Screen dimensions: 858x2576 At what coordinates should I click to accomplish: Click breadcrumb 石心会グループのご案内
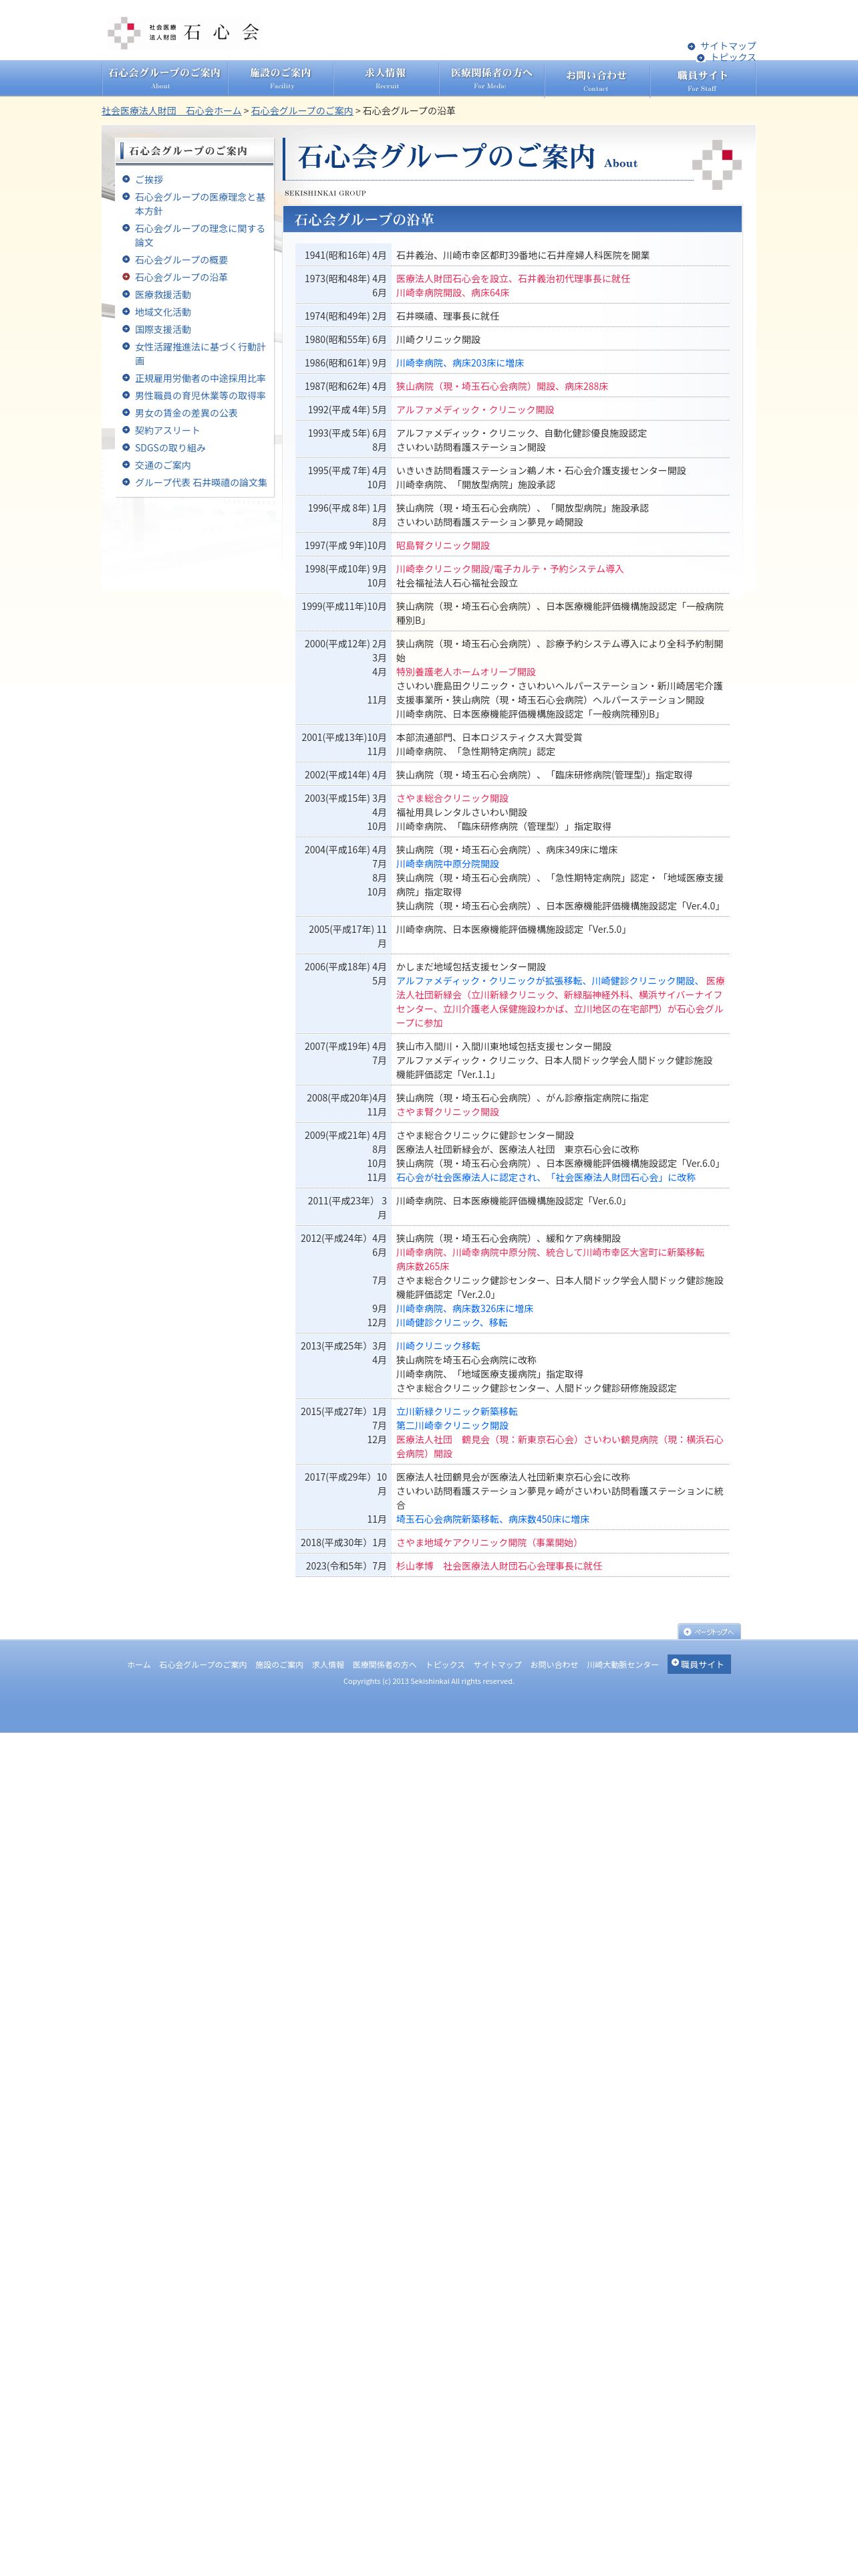(x=301, y=111)
